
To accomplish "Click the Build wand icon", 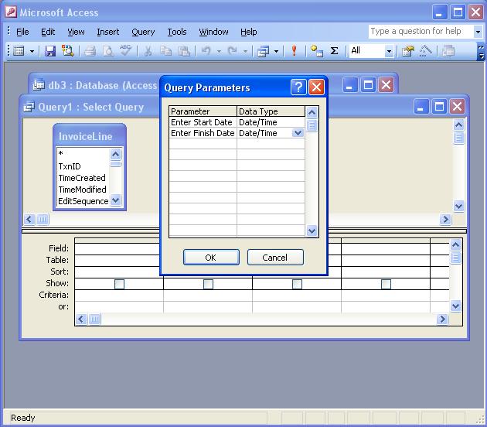I will [x=426, y=50].
